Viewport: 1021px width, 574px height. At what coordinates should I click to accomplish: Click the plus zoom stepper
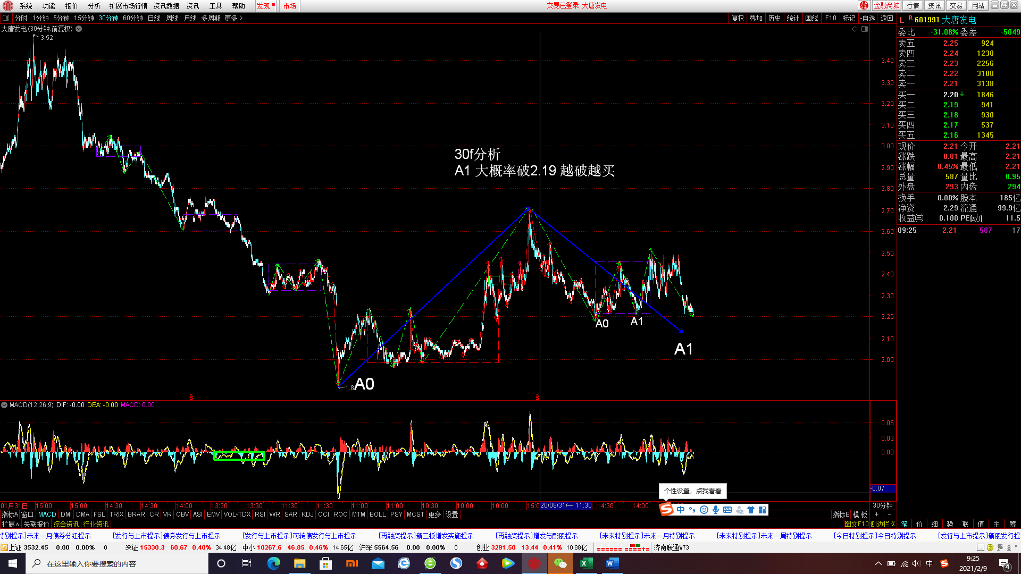(x=876, y=514)
